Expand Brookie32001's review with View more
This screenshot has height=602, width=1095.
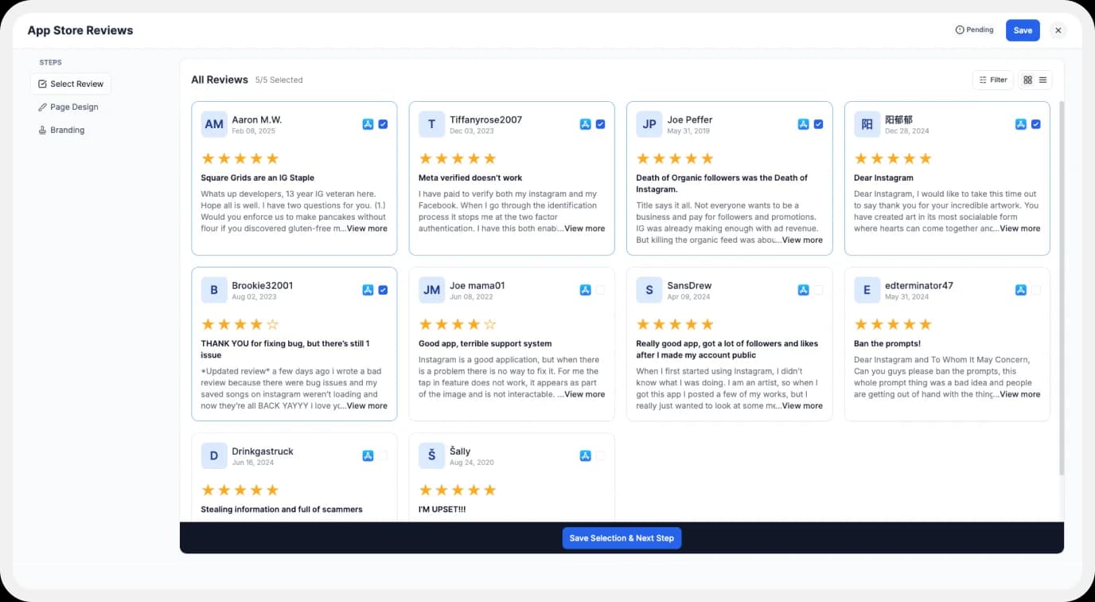(367, 405)
